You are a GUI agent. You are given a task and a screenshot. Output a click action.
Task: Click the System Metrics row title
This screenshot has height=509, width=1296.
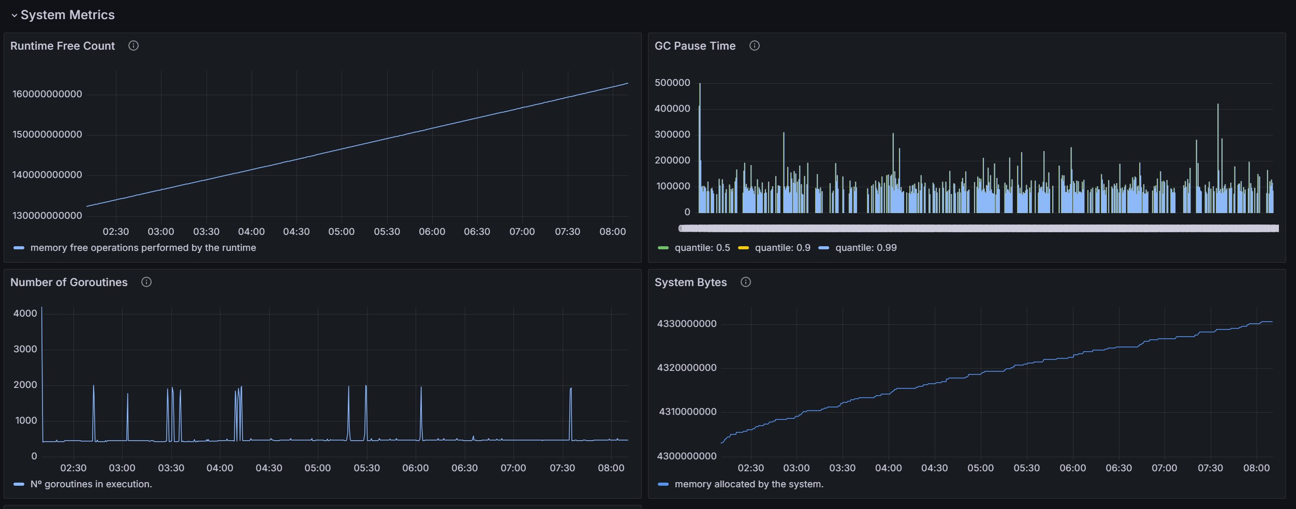[x=68, y=15]
